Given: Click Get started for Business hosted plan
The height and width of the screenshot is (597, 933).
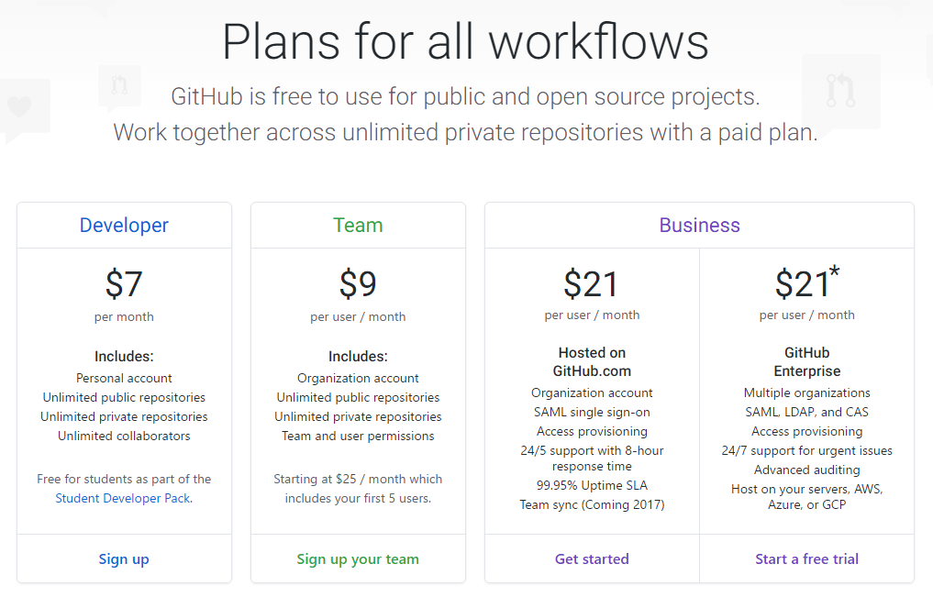Looking at the screenshot, I should pos(592,559).
